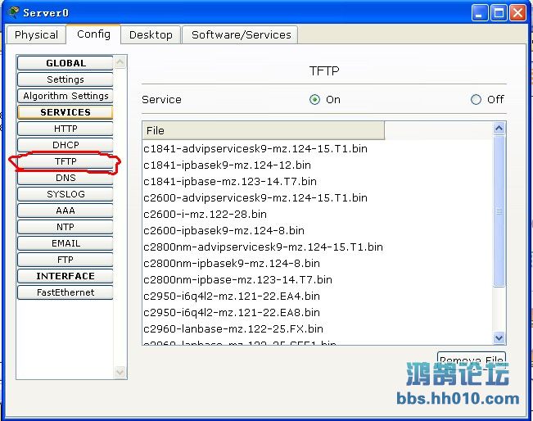Screen dimensions: 533x421
Task: Open the FTP service settings
Action: click(65, 260)
